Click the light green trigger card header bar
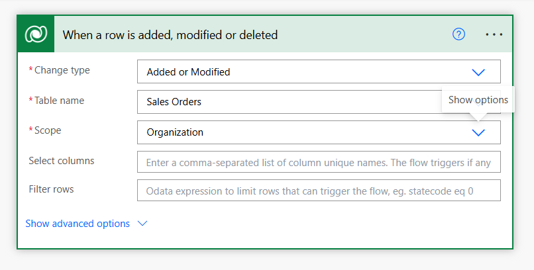Image resolution: width=534 pixels, height=270 pixels. click(x=283, y=34)
